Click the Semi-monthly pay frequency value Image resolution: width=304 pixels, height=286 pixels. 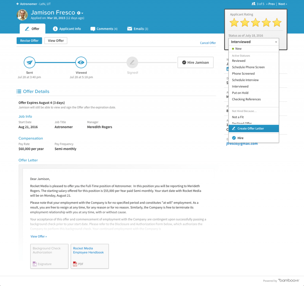point(65,149)
